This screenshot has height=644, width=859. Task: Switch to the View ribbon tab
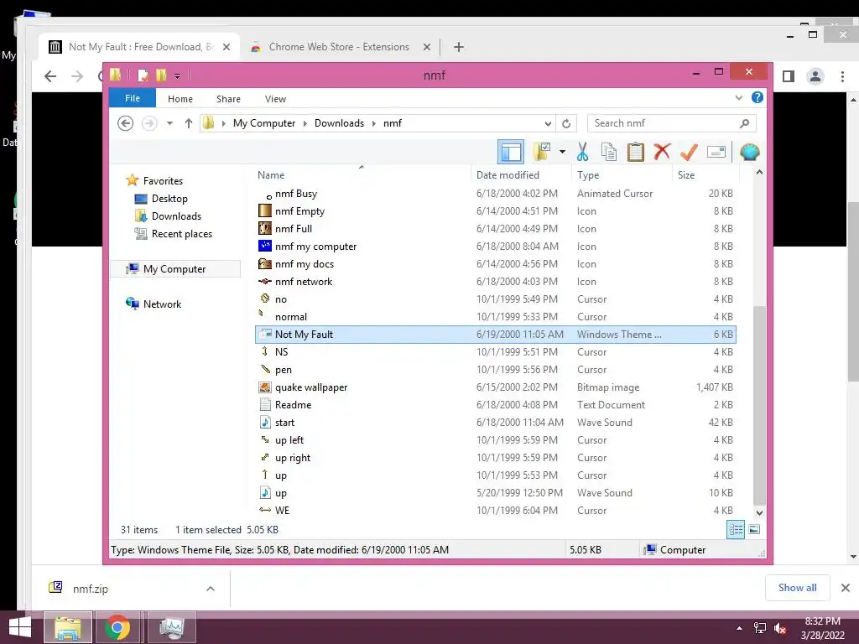275,99
